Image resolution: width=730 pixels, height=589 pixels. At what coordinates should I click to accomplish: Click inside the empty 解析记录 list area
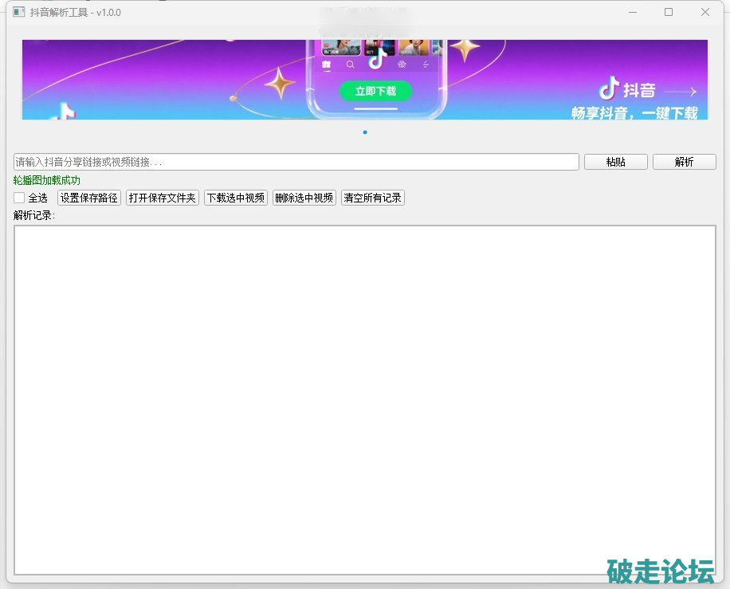click(364, 399)
